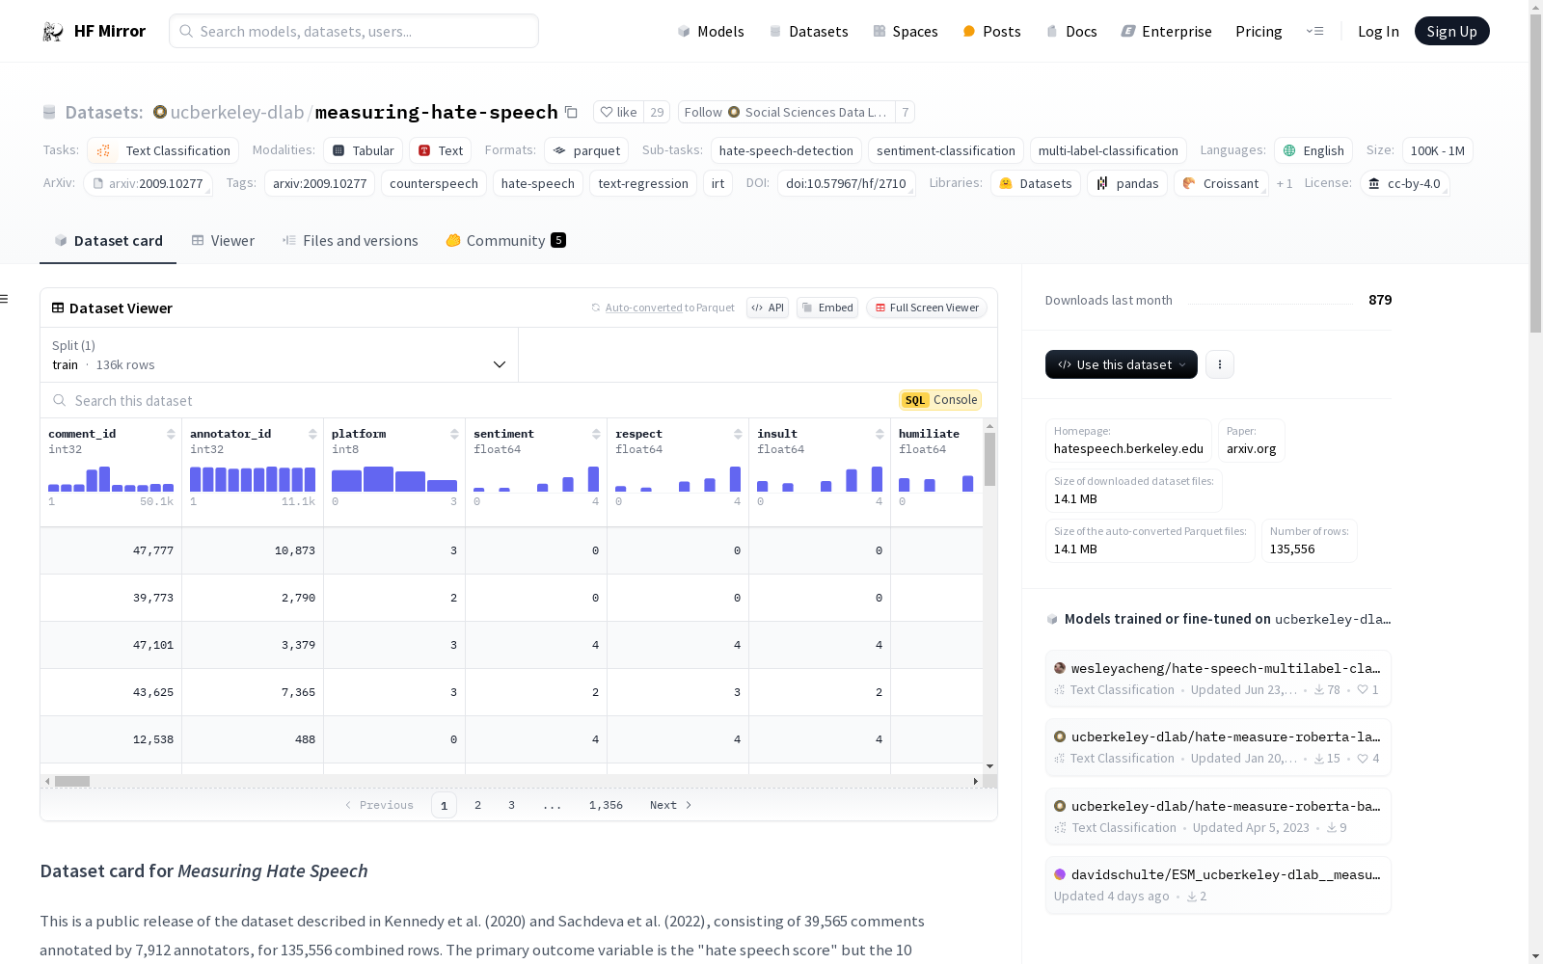Select the Text Classification task tag
Image resolution: width=1543 pixels, height=964 pixels.
163,150
